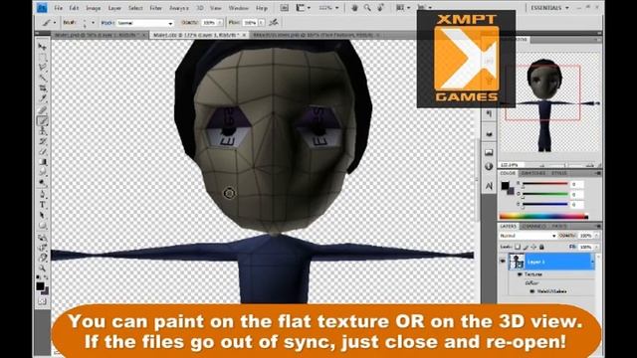Select the Gradient tool
The width and height of the screenshot is (637, 358).
coord(42,162)
